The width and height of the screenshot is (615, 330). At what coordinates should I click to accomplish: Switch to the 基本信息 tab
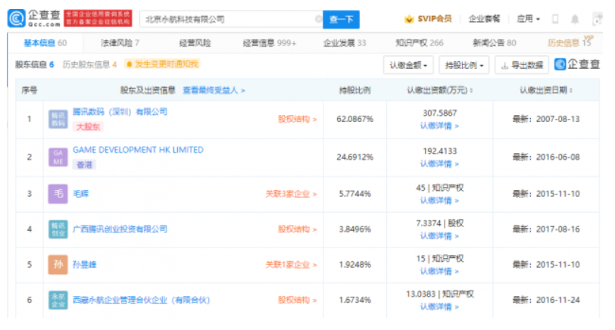(x=45, y=43)
